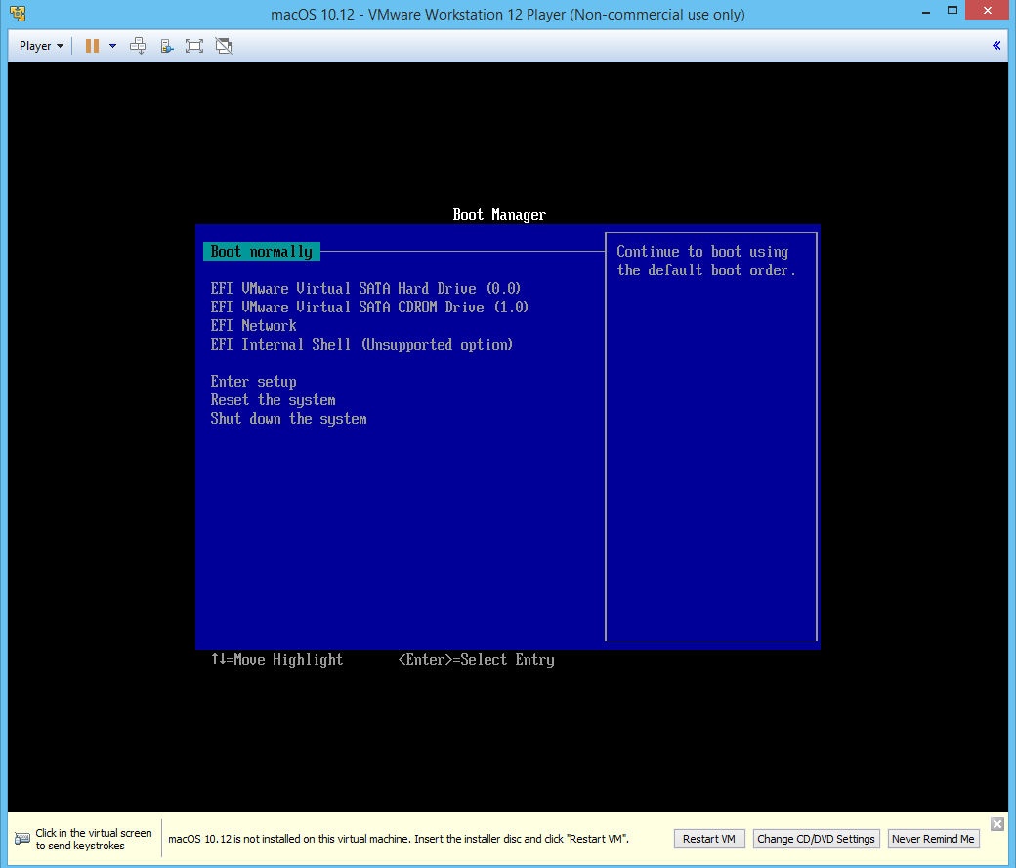Screen dimensions: 1016x868
Task: Click 'Continue to boot using the default boot order.' help text
Action: pyautogui.click(x=705, y=261)
